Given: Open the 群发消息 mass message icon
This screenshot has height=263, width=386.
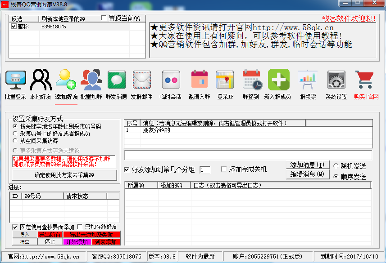Looking at the screenshot, I should (117, 80).
